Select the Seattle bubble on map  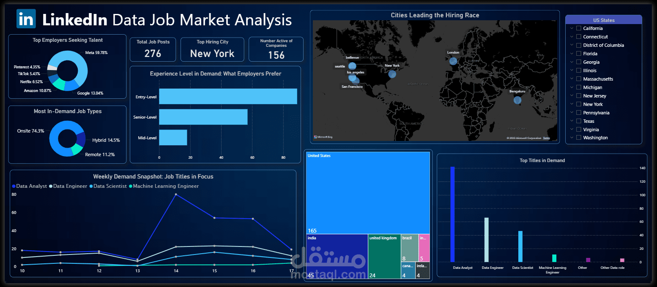pyautogui.click(x=352, y=66)
